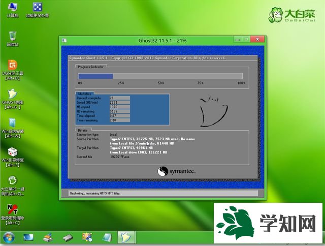Click the ghost mascot drawing

[213, 111]
